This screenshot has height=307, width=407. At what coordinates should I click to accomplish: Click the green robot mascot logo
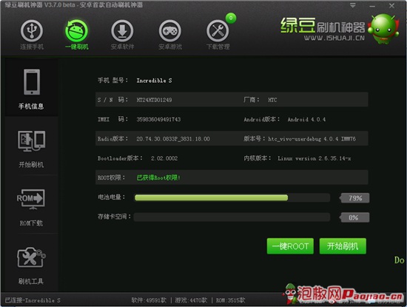(x=383, y=29)
